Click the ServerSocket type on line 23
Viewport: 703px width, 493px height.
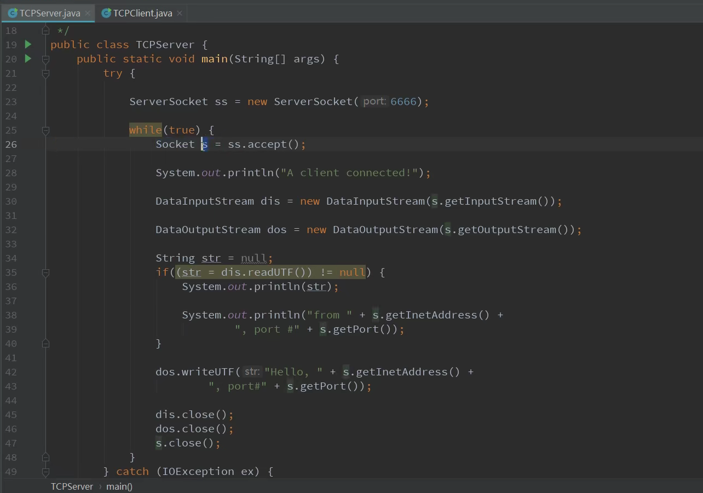click(x=169, y=101)
